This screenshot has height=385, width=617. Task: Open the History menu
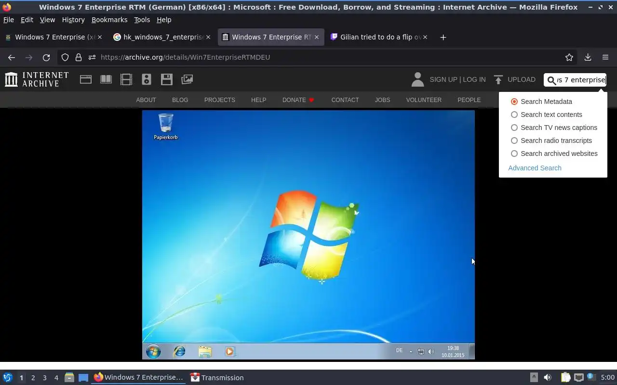(73, 20)
